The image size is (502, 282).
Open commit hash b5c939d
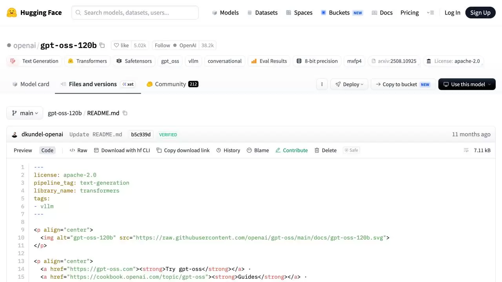141,134
